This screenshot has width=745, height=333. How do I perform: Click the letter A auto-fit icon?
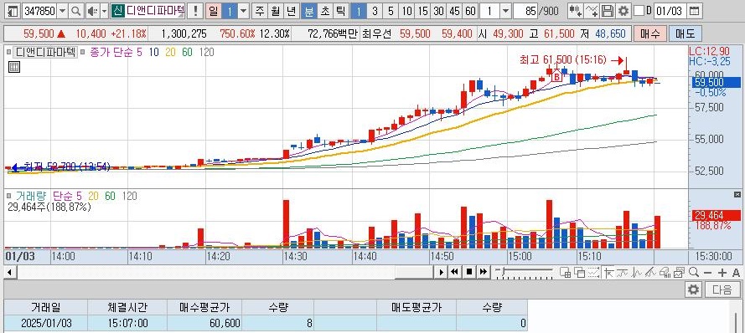pyautogui.click(x=736, y=272)
